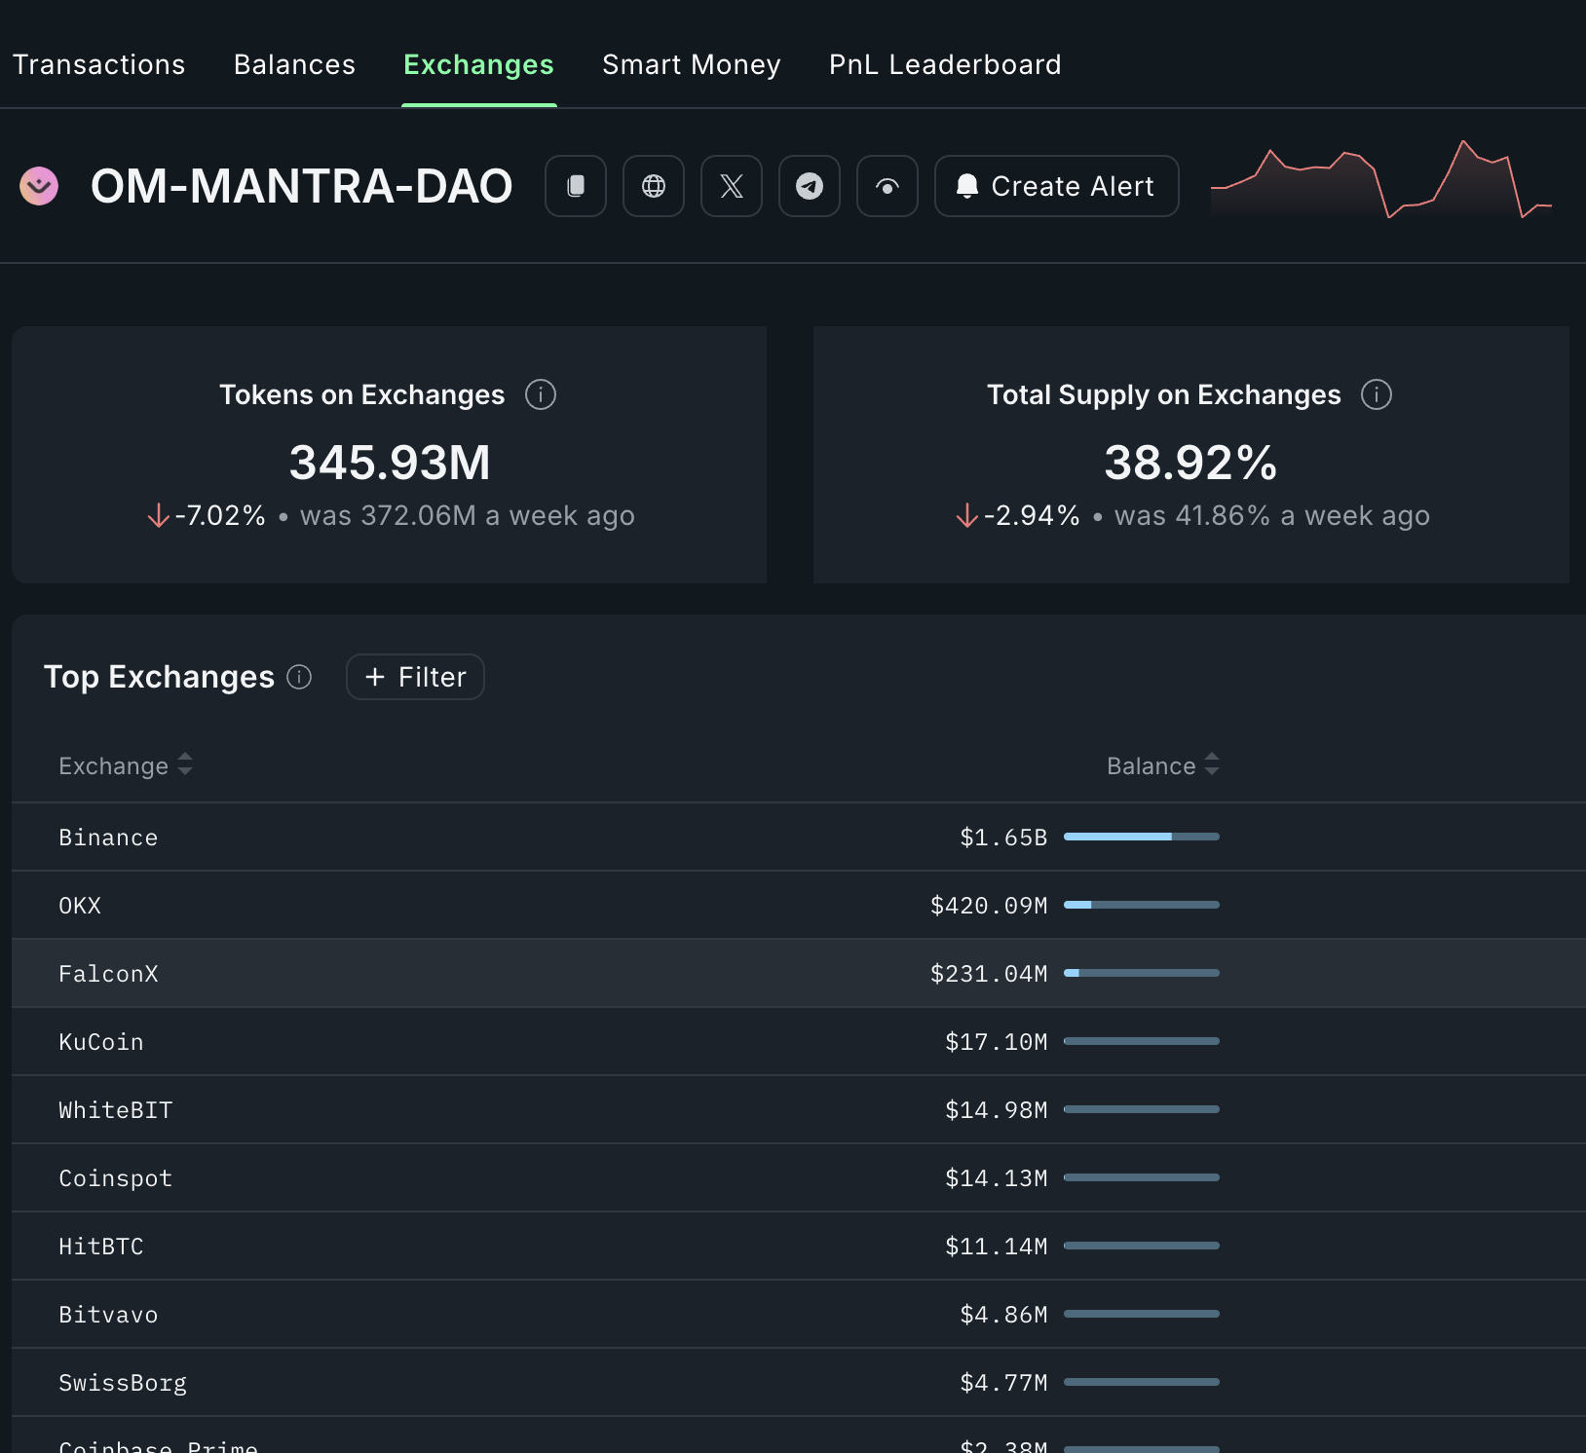Select the Binance exchange row
The image size is (1586, 1453).
[x=108, y=838]
